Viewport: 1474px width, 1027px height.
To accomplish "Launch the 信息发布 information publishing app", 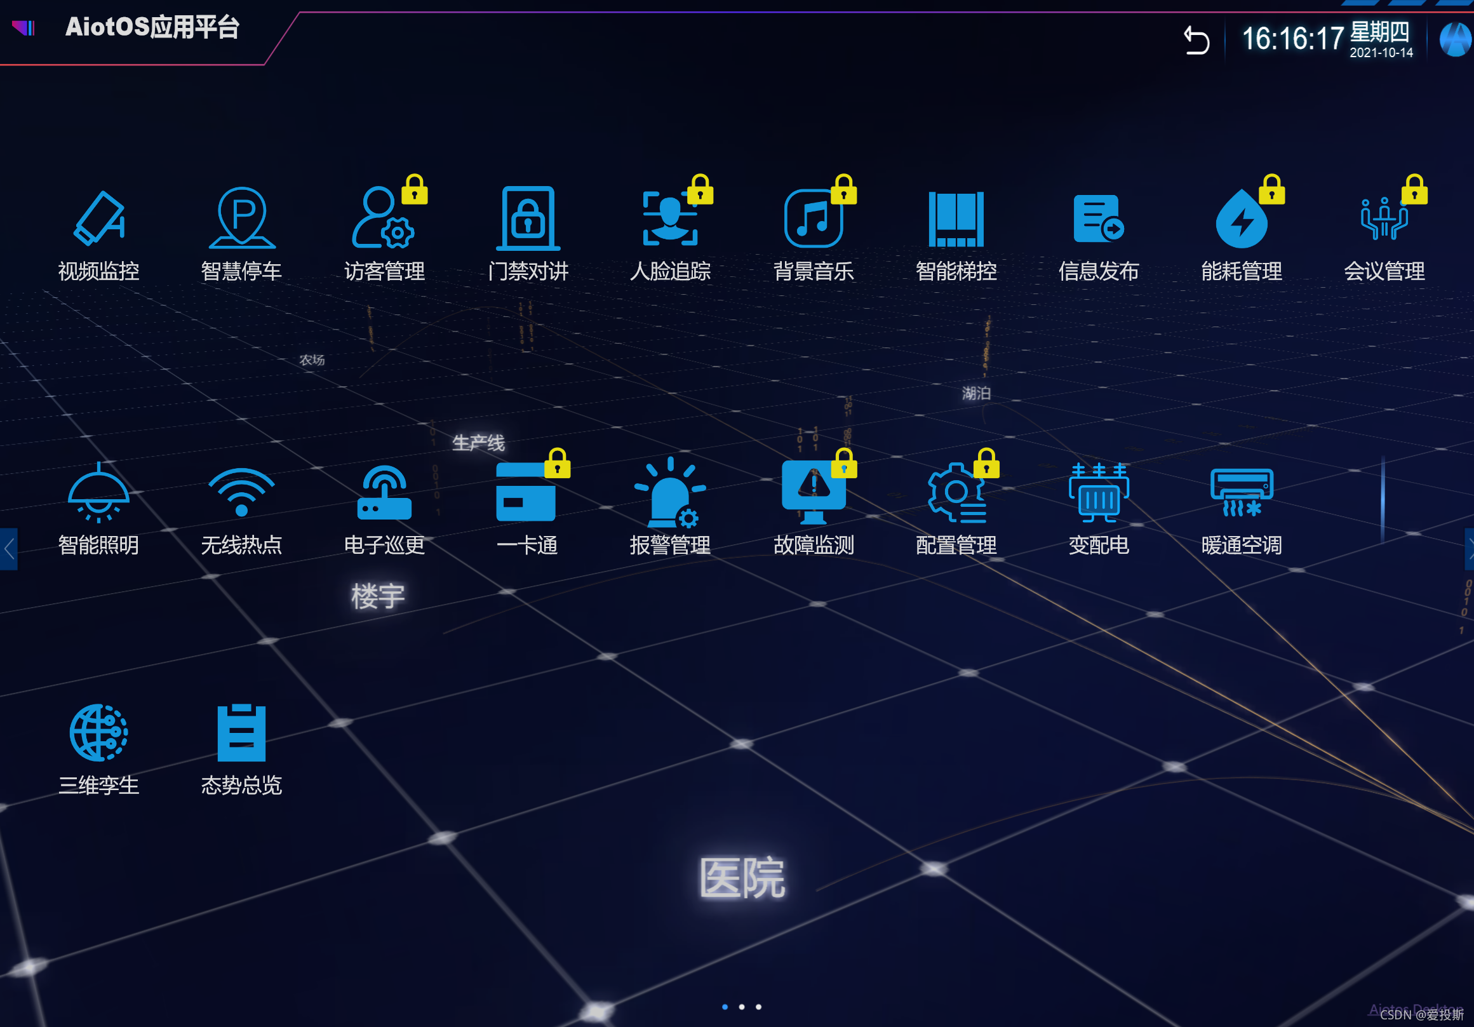I will coord(1099,220).
